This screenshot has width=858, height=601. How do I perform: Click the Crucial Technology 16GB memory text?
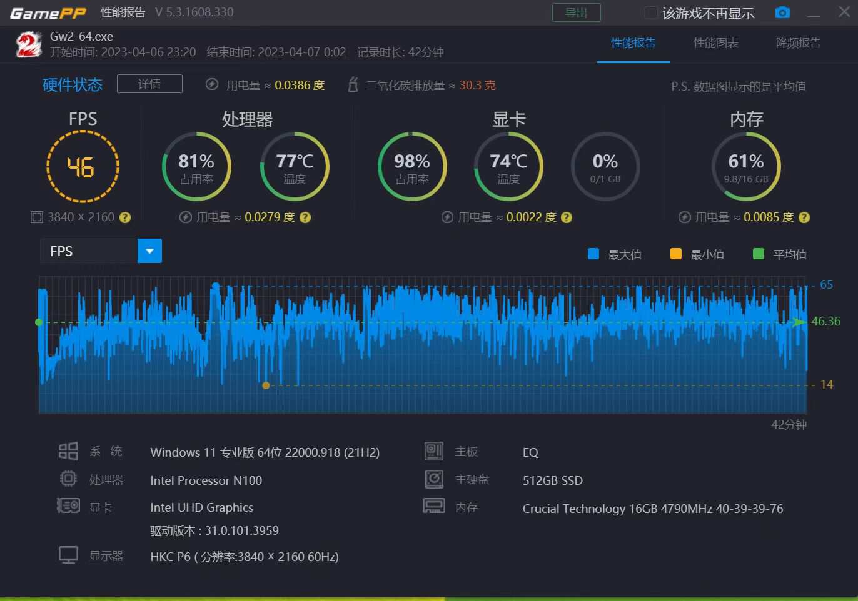coord(653,509)
